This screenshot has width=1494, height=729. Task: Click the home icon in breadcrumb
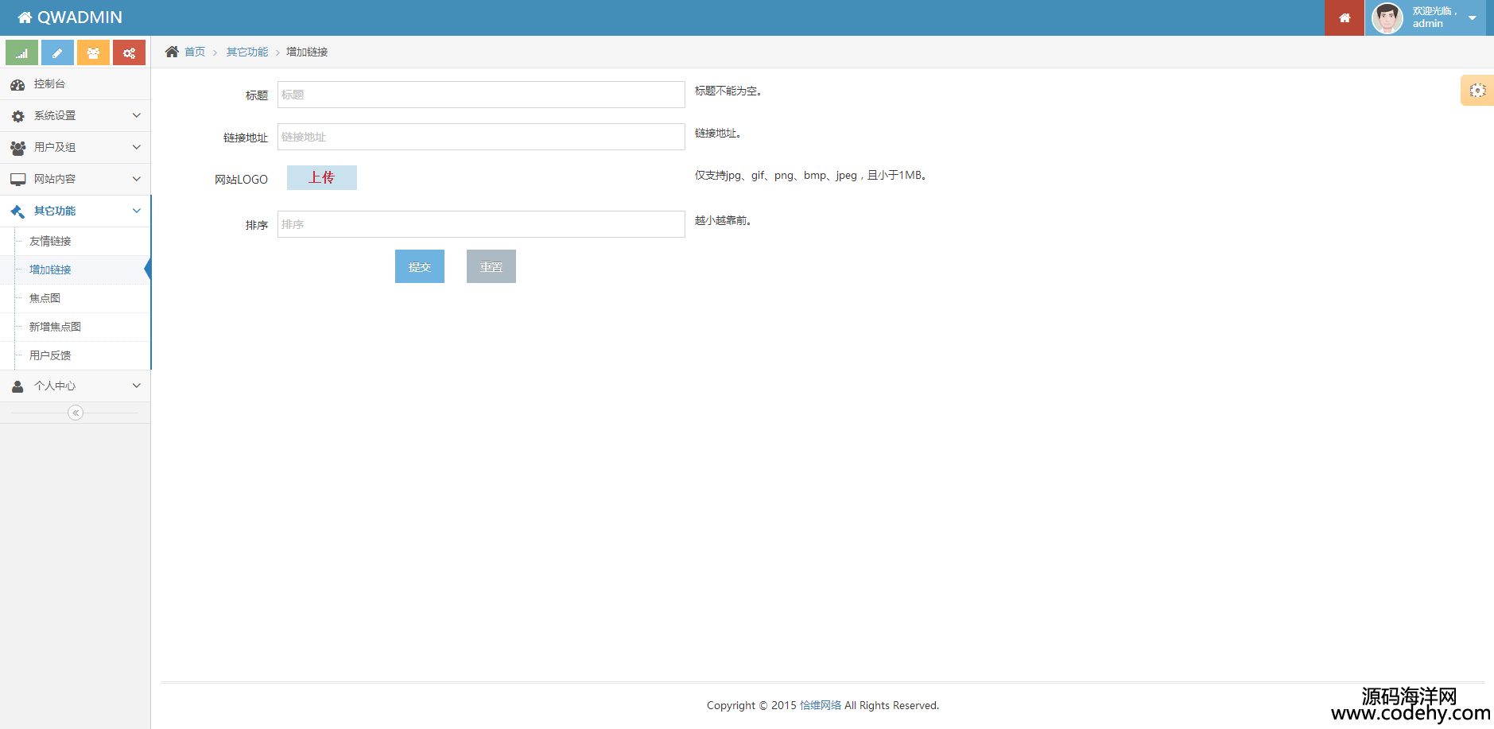point(172,52)
